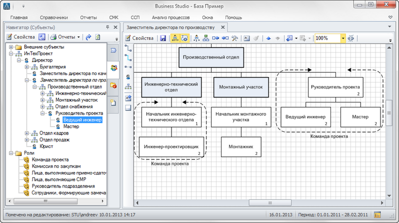
Task: Click the calendar icon in status bar
Action: [x=377, y=215]
